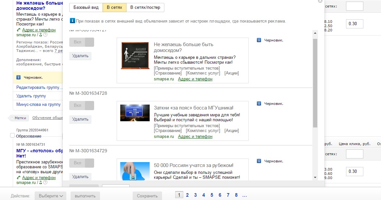Image resolution: width=381 pixels, height=200 pixels.
Task: Open Адрес и телефон in the Заткни за пояс ad
Action: pos(195,137)
